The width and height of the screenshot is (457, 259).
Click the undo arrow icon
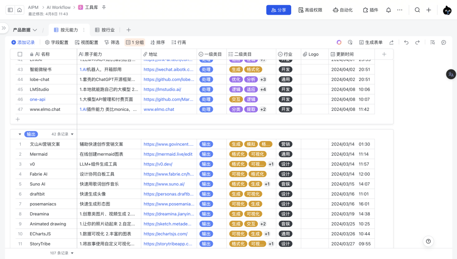[x=406, y=42]
